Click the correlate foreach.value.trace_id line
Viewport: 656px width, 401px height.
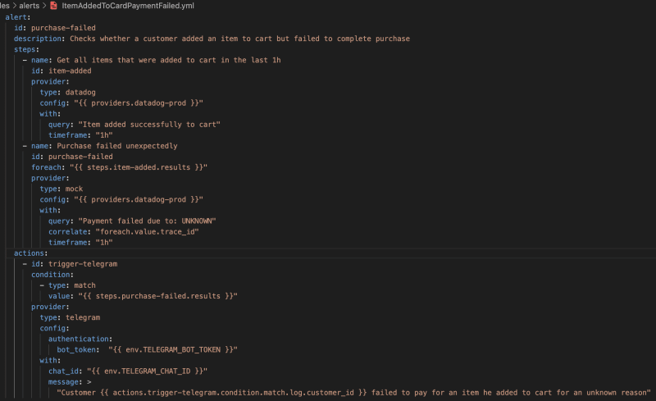pos(124,231)
